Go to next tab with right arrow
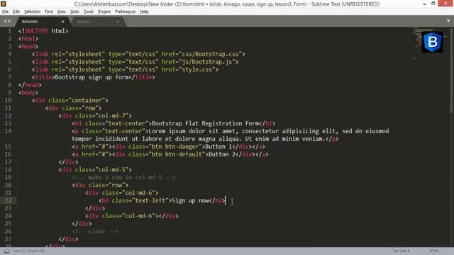The width and height of the screenshot is (454, 255). [9, 21]
